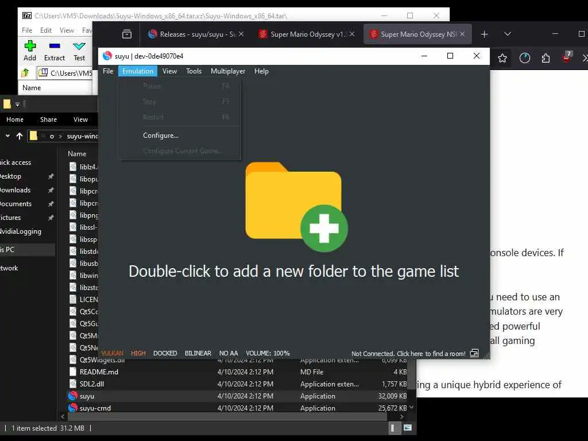The height and width of the screenshot is (441, 588).
Task: Click the File Explorer up arrow
Action: pos(20,136)
